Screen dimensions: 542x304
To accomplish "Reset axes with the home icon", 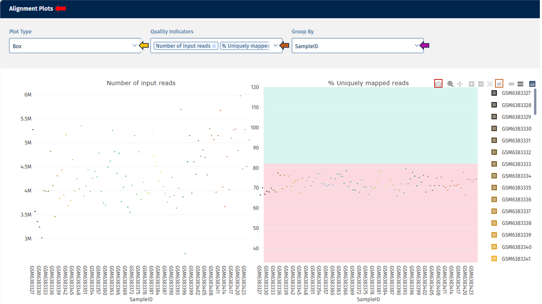I will [x=499, y=84].
